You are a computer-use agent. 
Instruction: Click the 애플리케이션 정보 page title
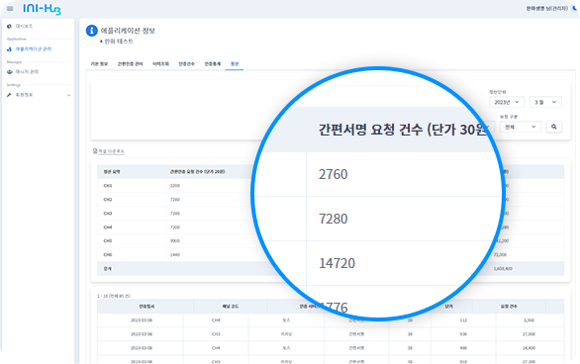(128, 31)
